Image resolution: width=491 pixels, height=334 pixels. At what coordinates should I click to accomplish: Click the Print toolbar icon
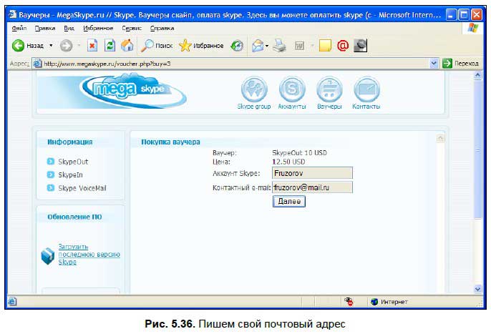pyautogui.click(x=280, y=46)
